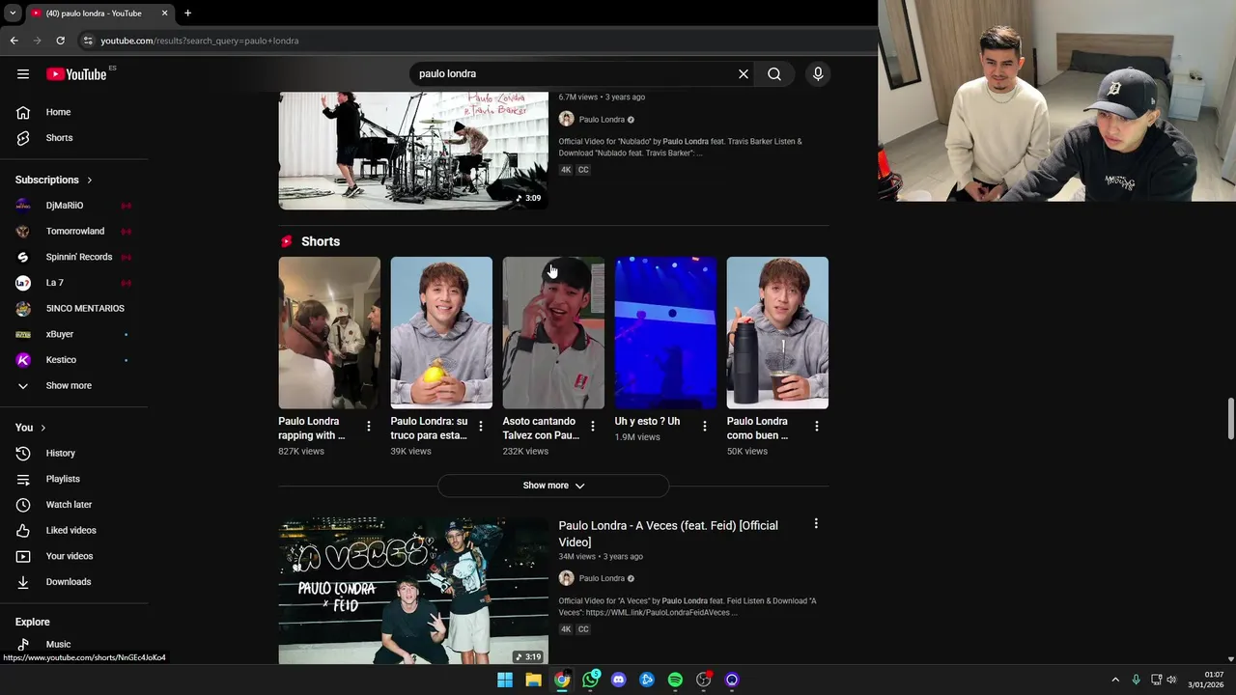The height and width of the screenshot is (695, 1236).
Task: Expand Subscriptions section chevron
Action: point(90,180)
